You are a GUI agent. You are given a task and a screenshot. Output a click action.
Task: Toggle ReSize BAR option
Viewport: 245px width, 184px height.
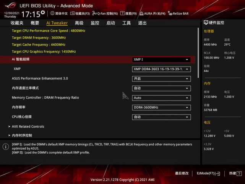(178, 13)
